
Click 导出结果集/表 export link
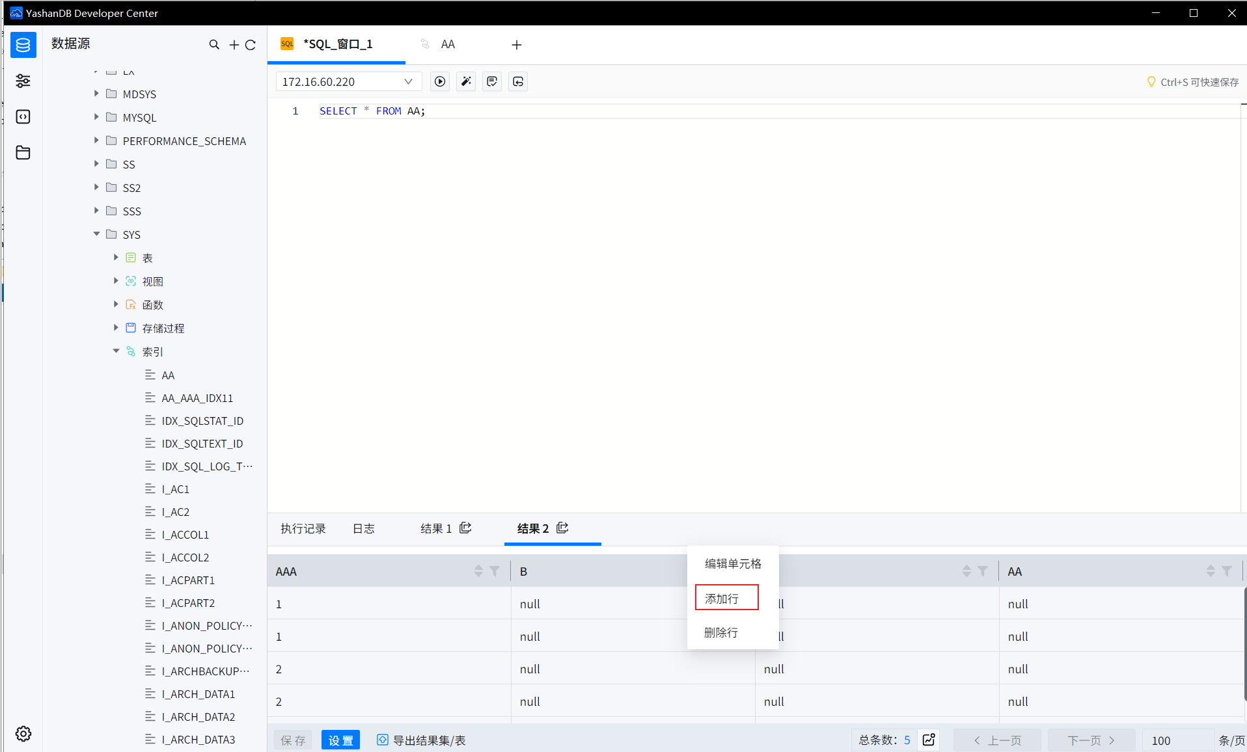coord(422,740)
